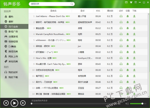Adjust the volume slider
The image size is (150, 108).
138,104
